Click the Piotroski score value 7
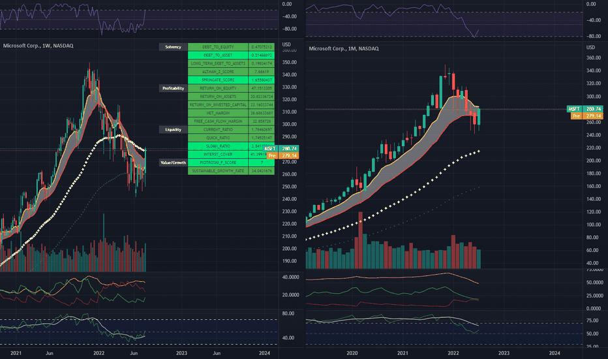608x359 pixels. click(262, 163)
